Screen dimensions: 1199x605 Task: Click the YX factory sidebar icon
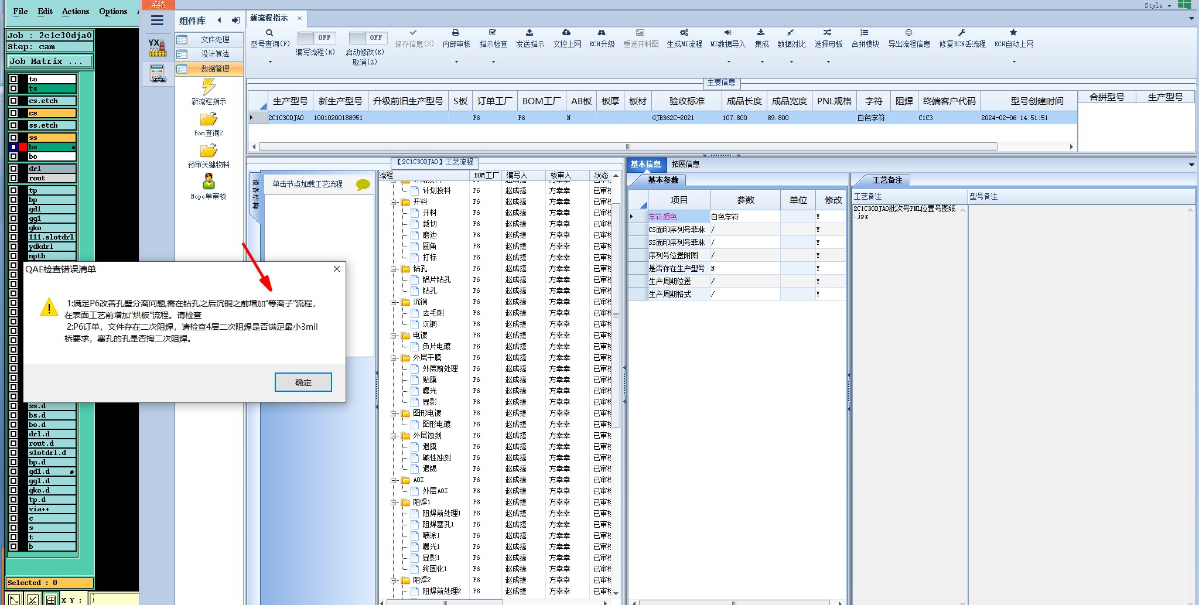tap(158, 47)
